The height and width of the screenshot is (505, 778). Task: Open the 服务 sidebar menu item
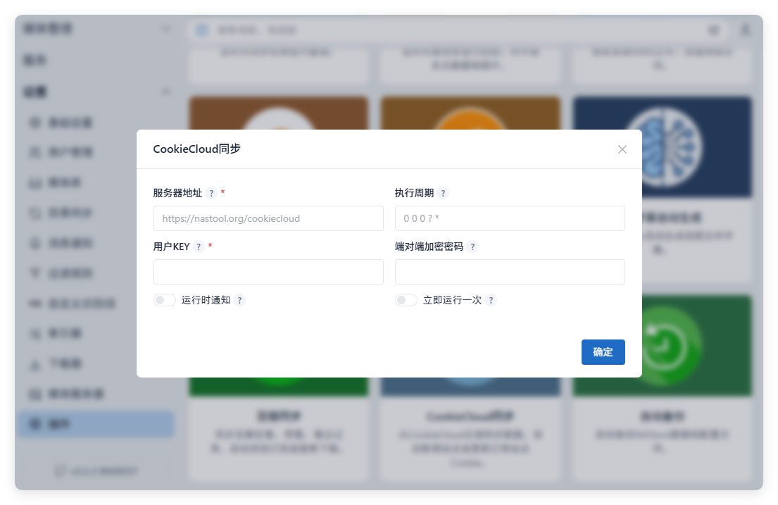point(96,60)
